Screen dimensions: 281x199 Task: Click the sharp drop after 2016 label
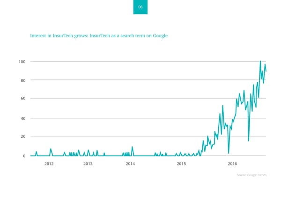pyautogui.click(x=248, y=140)
